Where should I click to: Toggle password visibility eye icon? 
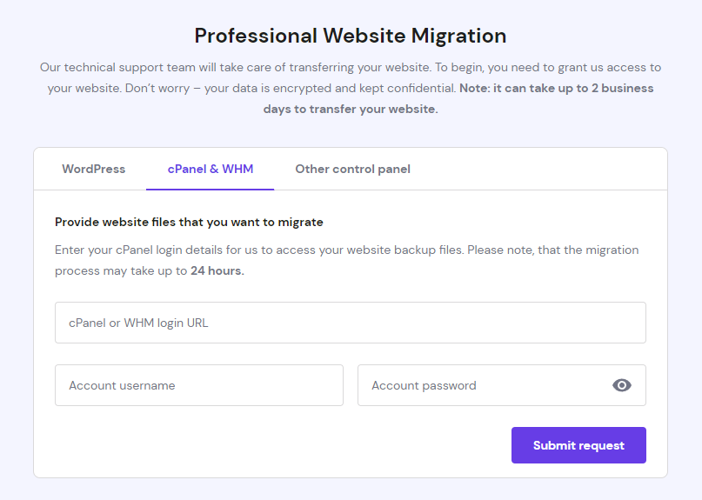coord(622,385)
